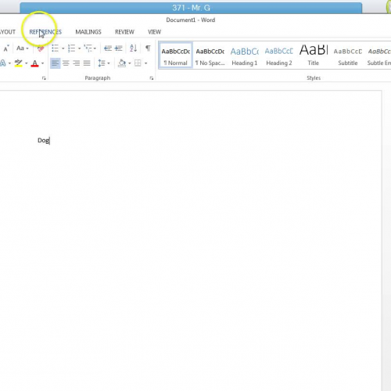
Task: Insert a bulleted list
Action: coord(55,48)
